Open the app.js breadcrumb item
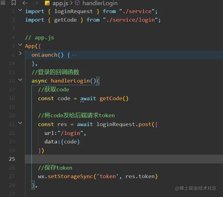The image size is (223, 197). 60,3
